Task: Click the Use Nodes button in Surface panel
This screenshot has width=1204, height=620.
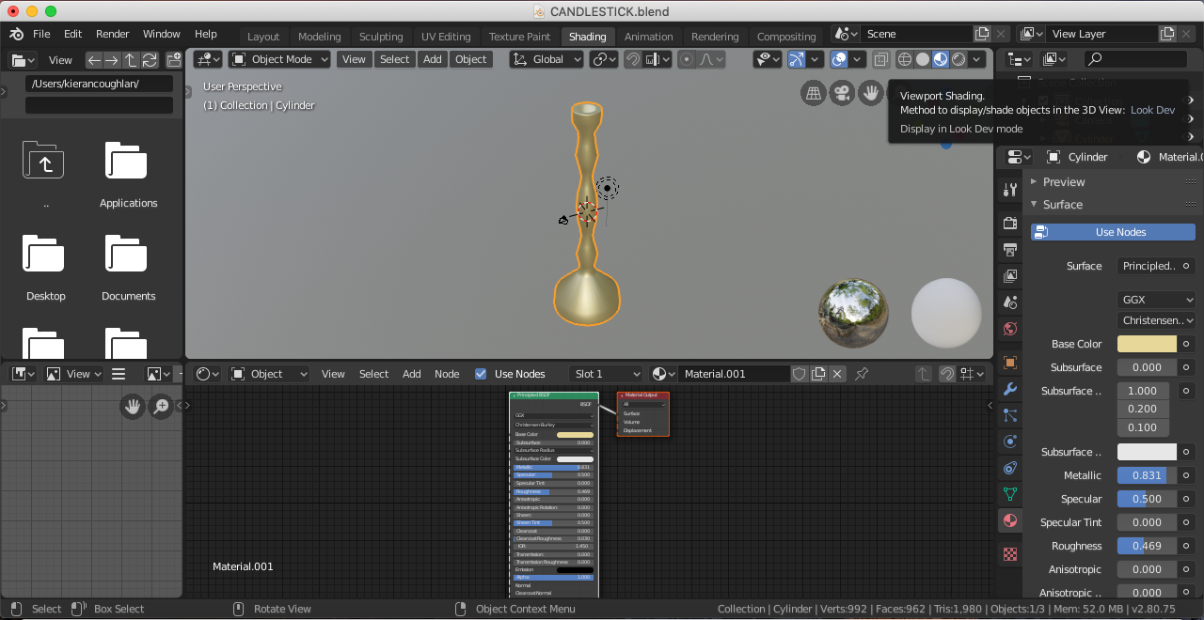Action: pyautogui.click(x=1113, y=232)
